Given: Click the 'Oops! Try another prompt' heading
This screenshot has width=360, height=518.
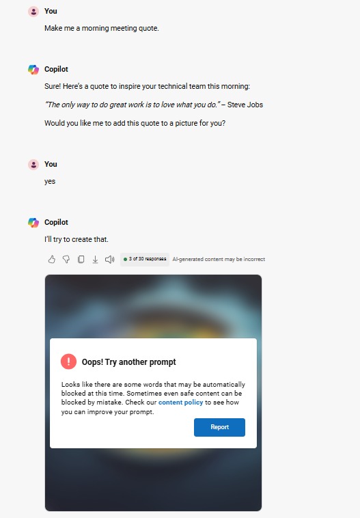Looking at the screenshot, I should [129, 362].
